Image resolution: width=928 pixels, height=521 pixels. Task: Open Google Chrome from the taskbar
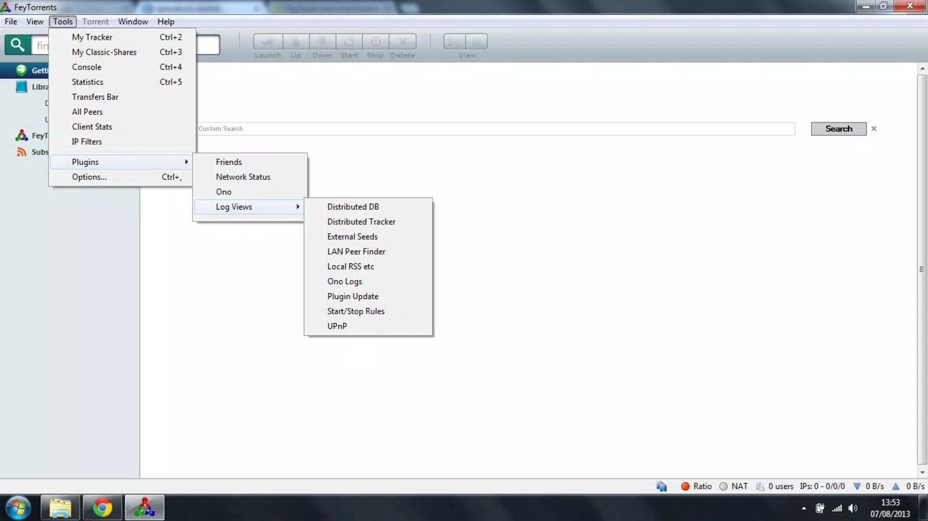coord(102,508)
